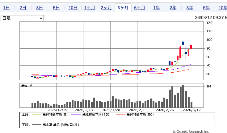Select the 1ヶ月 period tab
This screenshot has height=133, width=227.
click(x=90, y=8)
